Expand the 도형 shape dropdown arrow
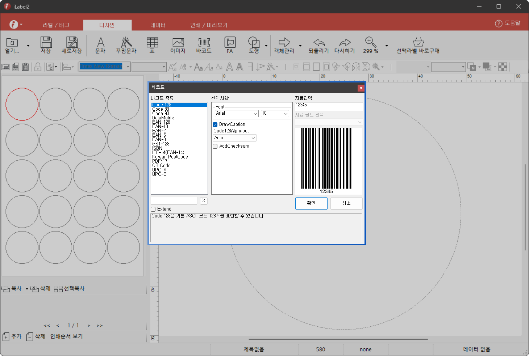Screen dimensions: 529x356 pyautogui.click(x=266, y=46)
